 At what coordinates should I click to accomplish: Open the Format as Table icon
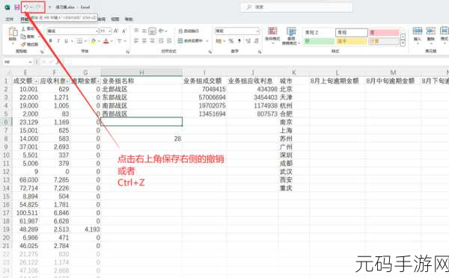point(291,31)
